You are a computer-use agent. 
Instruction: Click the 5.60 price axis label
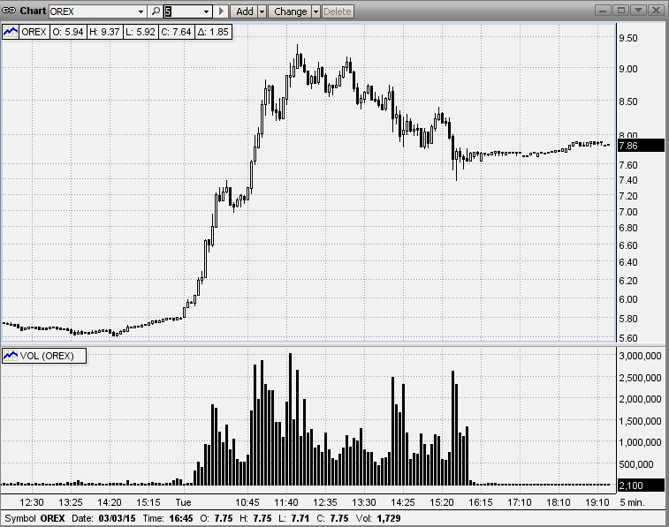click(628, 338)
